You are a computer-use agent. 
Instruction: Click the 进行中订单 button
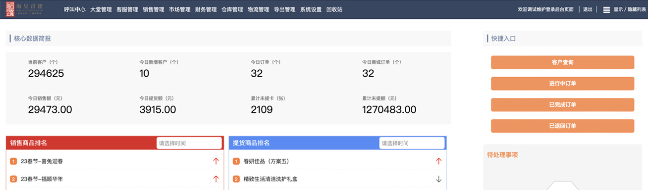(562, 84)
